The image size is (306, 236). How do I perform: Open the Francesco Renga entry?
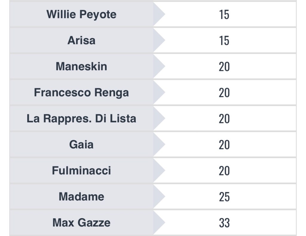[81, 92]
